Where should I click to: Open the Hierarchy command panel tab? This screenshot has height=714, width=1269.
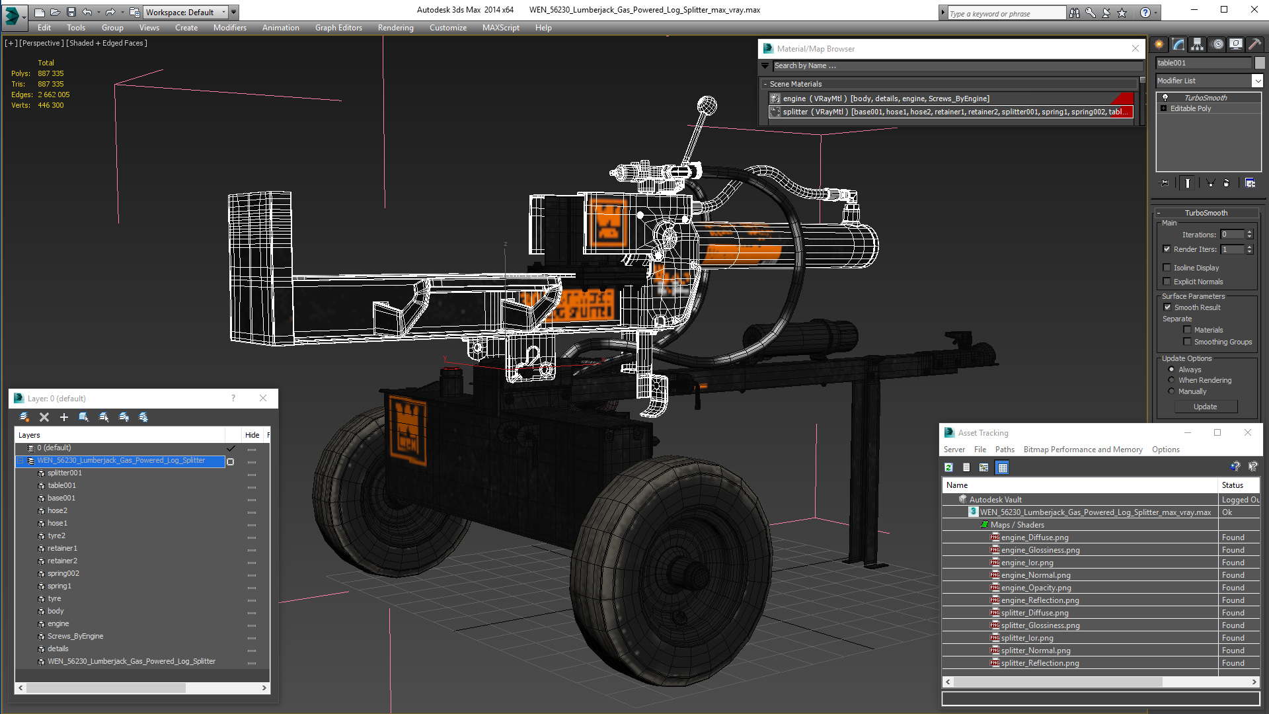point(1197,44)
